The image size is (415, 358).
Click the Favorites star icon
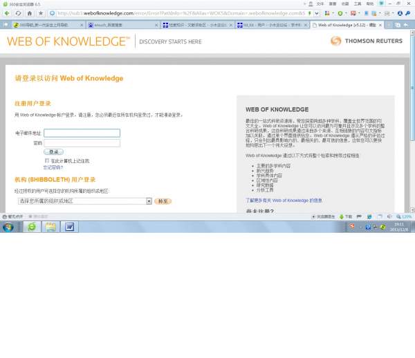point(41,13)
